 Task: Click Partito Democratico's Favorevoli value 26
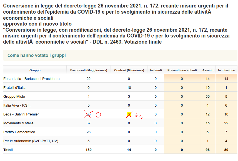89,132
